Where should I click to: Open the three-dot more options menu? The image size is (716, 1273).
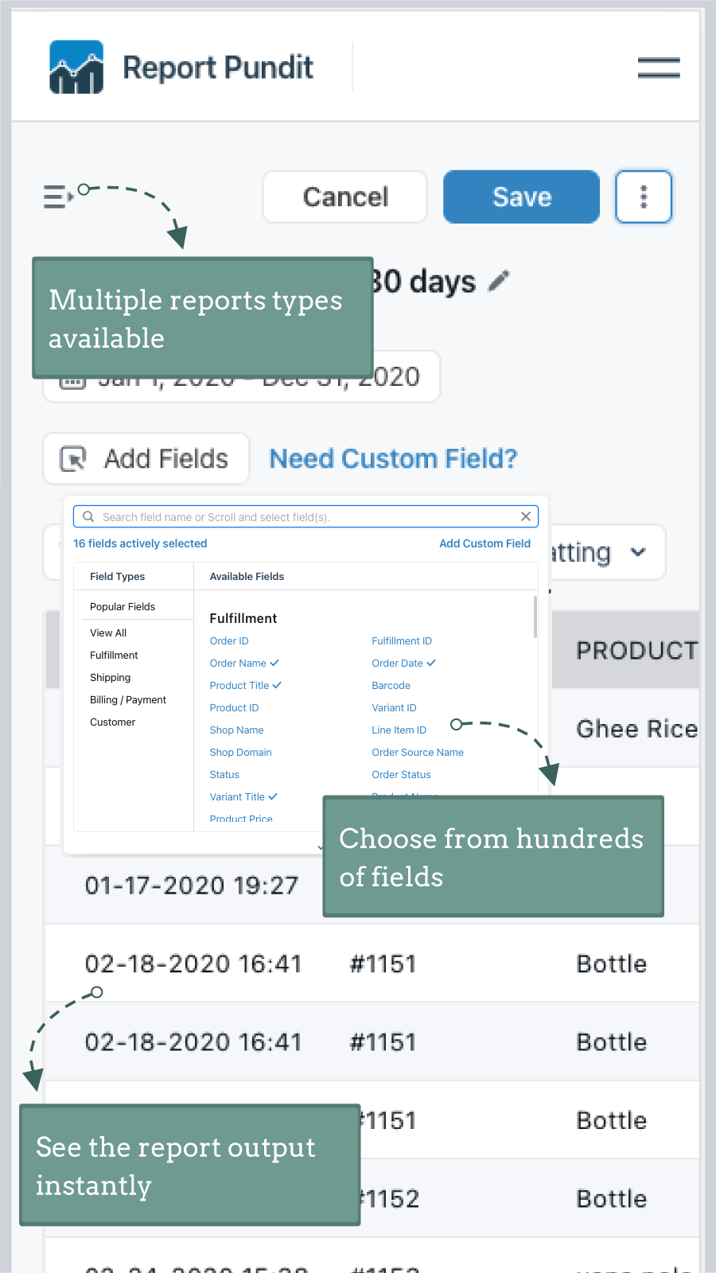(x=643, y=197)
